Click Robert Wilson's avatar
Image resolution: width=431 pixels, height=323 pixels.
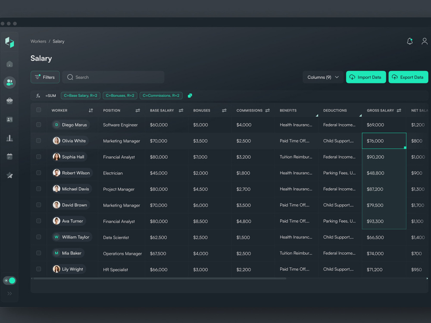[56, 173]
